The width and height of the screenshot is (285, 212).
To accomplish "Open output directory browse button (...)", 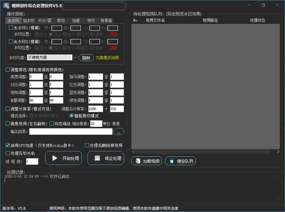I will pyautogui.click(x=118, y=132).
